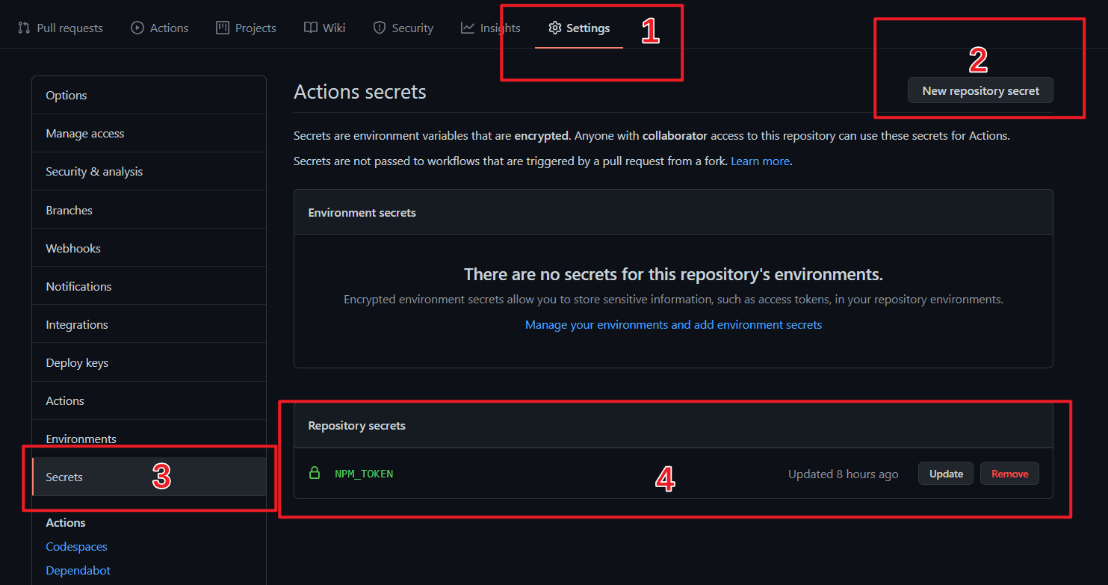The width and height of the screenshot is (1108, 585).
Task: Remove the NPM_TOKEN secret
Action: (x=1009, y=474)
